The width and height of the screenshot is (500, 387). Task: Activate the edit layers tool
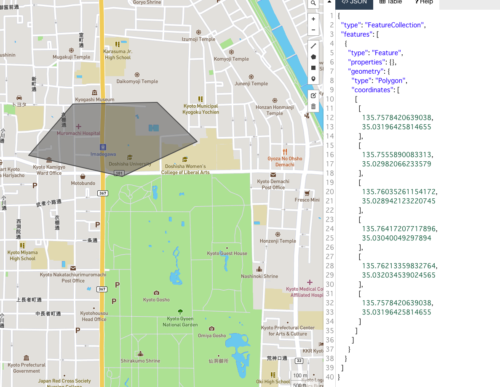[313, 96]
